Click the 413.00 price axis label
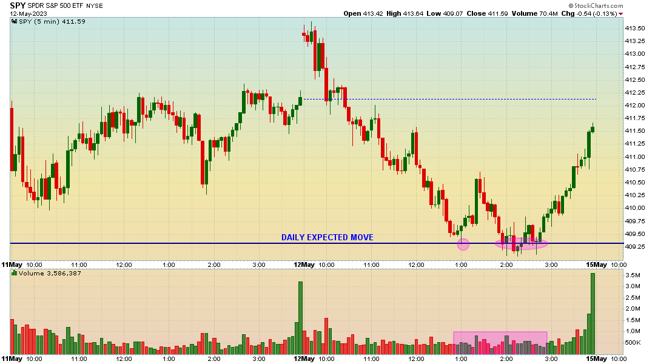 pos(635,54)
